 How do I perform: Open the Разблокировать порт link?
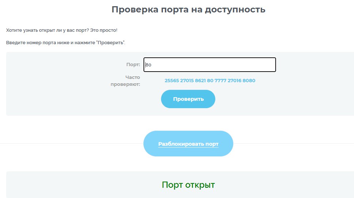pyautogui.click(x=188, y=144)
